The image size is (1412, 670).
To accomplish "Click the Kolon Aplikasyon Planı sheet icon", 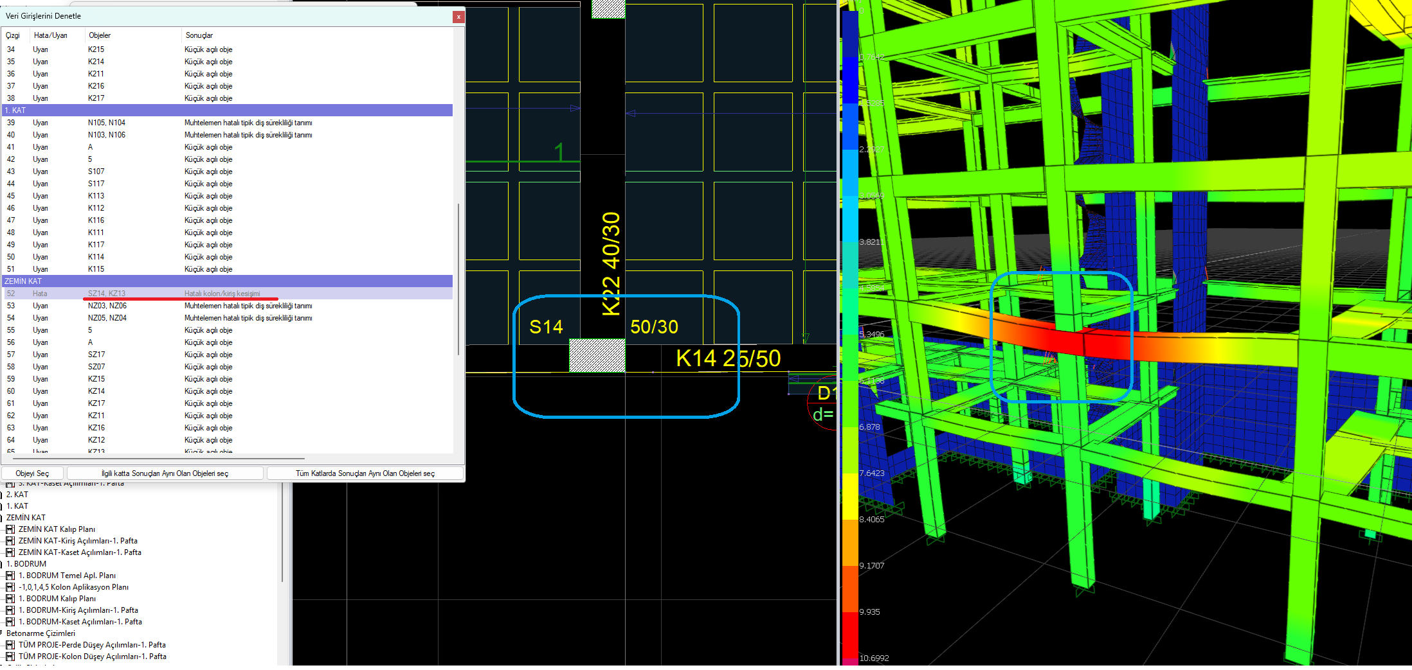I will click(x=10, y=587).
